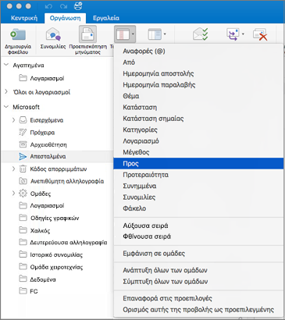Expand the Κάδος απορριμμάτων chevron
The image size is (285, 320).
tap(13, 169)
